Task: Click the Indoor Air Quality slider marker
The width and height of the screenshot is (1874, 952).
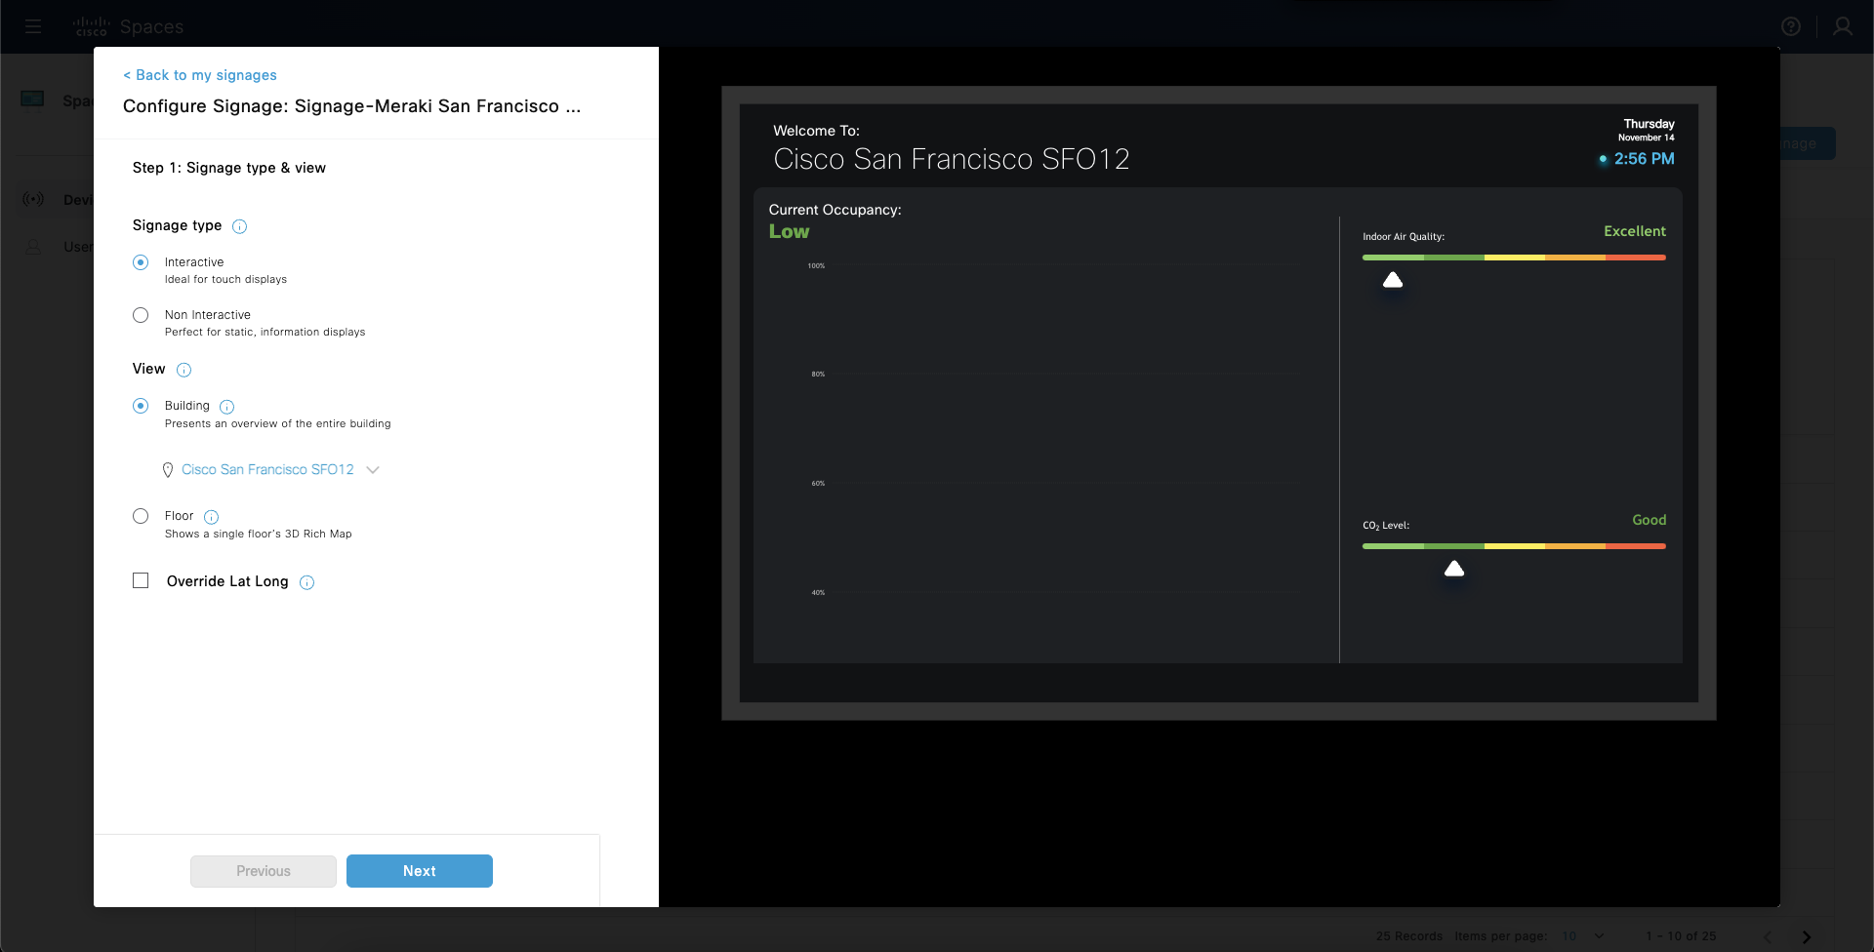Action: coord(1393,281)
